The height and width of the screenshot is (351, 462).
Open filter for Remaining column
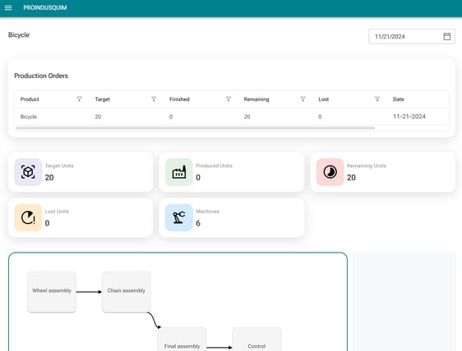tap(303, 99)
